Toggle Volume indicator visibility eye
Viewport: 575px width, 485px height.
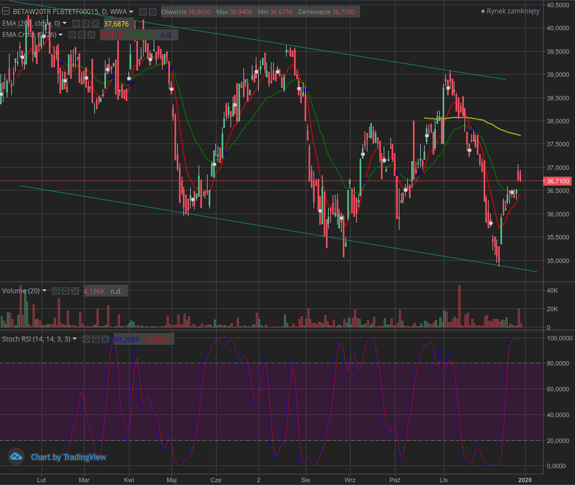pos(56,291)
